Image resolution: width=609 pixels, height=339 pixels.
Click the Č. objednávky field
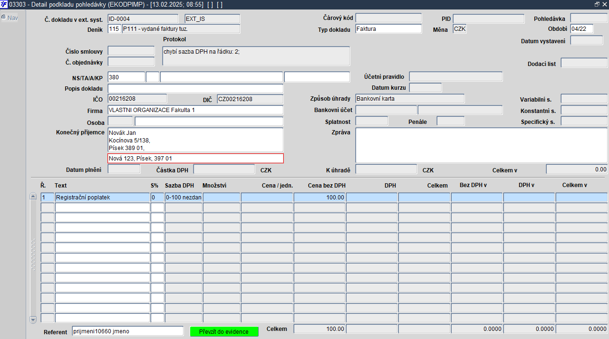coord(131,62)
